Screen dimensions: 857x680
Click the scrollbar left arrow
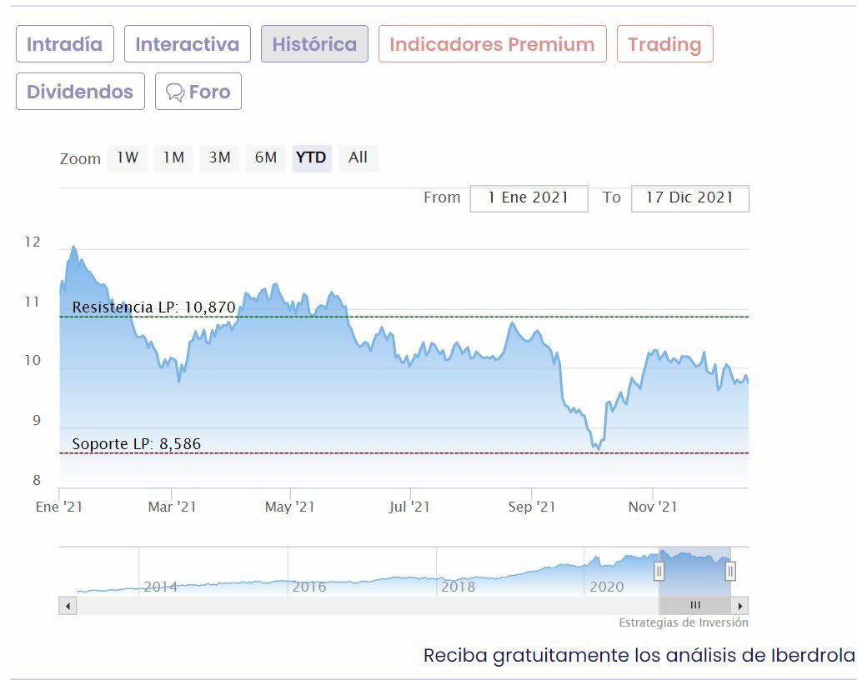(x=68, y=606)
